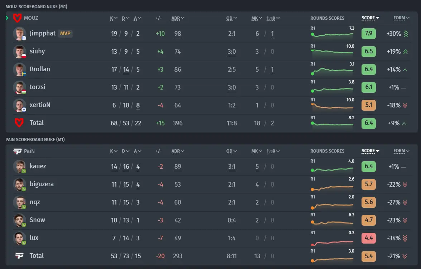The height and width of the screenshot is (269, 421).
Task: Sort MOUZ table by ADR column
Action: (178, 18)
